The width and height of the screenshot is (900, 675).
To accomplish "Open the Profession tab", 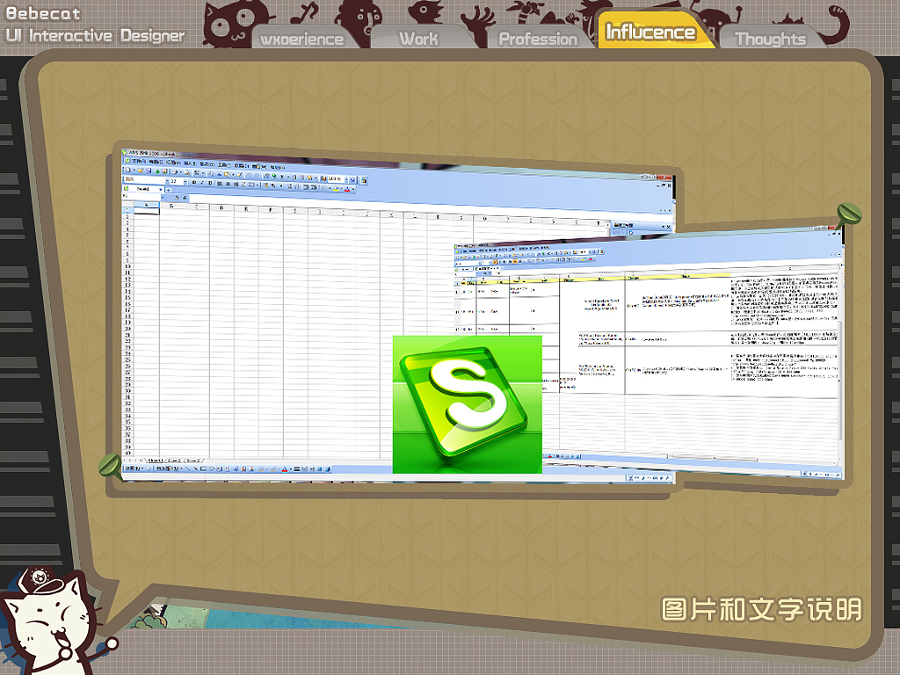I will (x=539, y=39).
